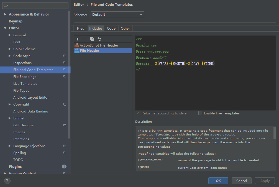Click Editor in the breadcrumb
The image size is (279, 187).
coord(79,5)
